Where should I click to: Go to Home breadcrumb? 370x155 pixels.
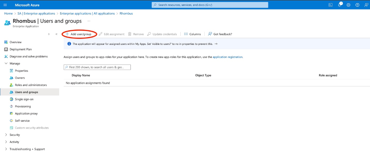click(x=8, y=13)
